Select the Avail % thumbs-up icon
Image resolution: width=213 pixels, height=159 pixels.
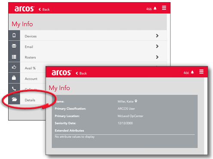tap(14, 67)
